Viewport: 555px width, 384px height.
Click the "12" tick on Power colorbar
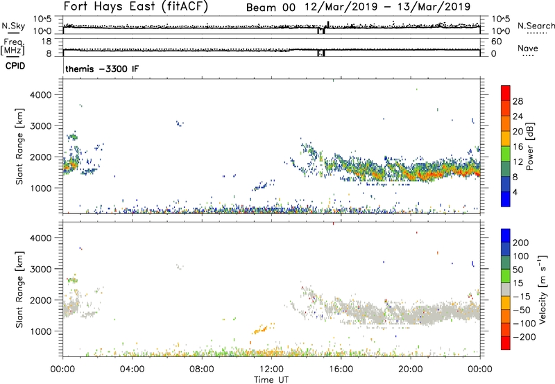pyautogui.click(x=518, y=162)
